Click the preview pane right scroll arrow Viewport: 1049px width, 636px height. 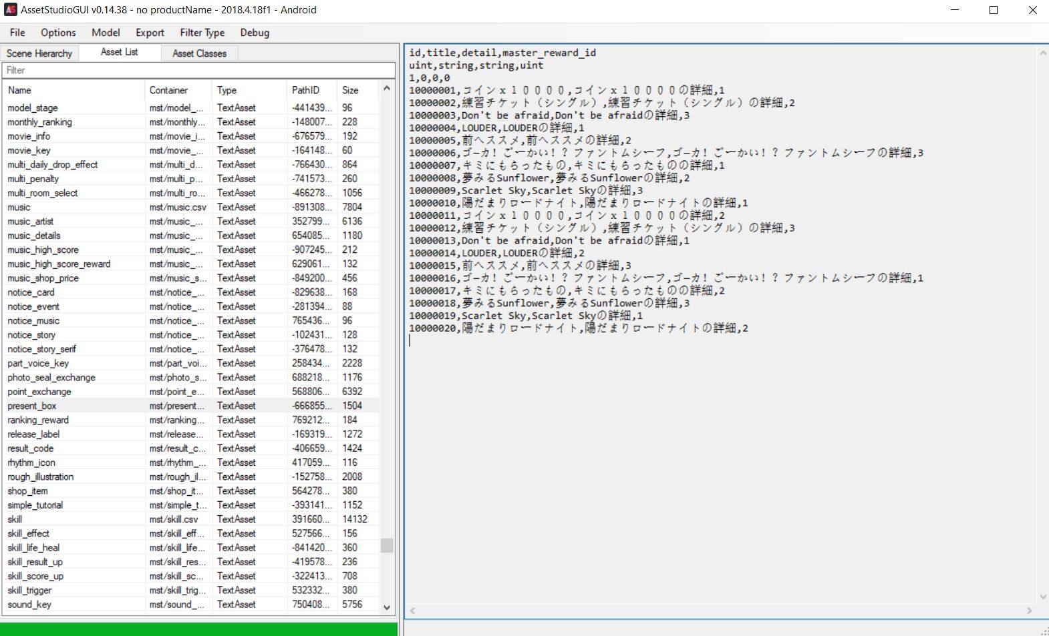(1030, 611)
